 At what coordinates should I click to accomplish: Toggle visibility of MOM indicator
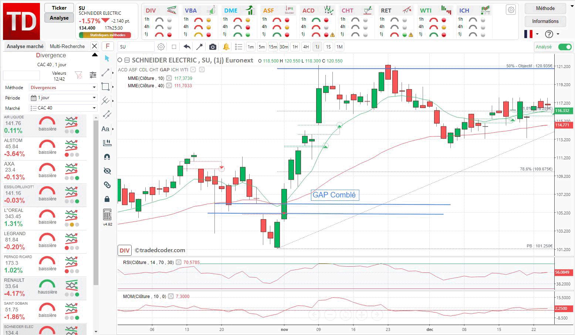click(171, 297)
